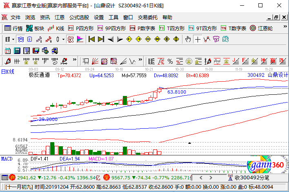Click the blue clipboard document icon

click(29, 40)
